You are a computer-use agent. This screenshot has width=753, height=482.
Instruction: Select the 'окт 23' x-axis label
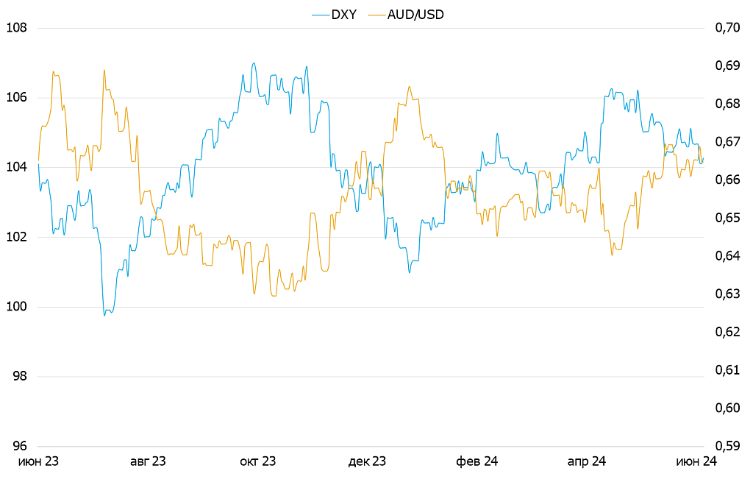258,461
